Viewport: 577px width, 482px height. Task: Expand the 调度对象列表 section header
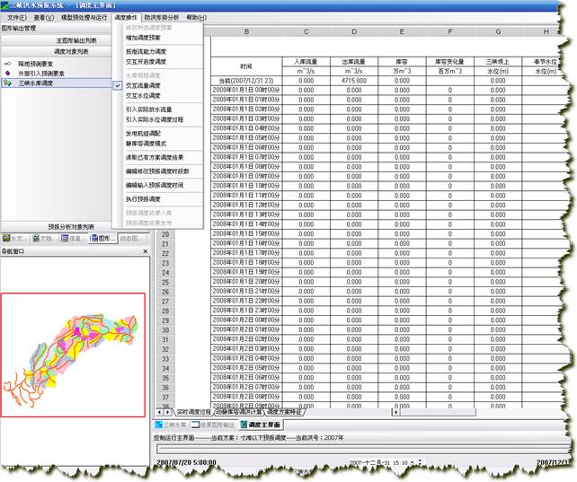point(70,52)
